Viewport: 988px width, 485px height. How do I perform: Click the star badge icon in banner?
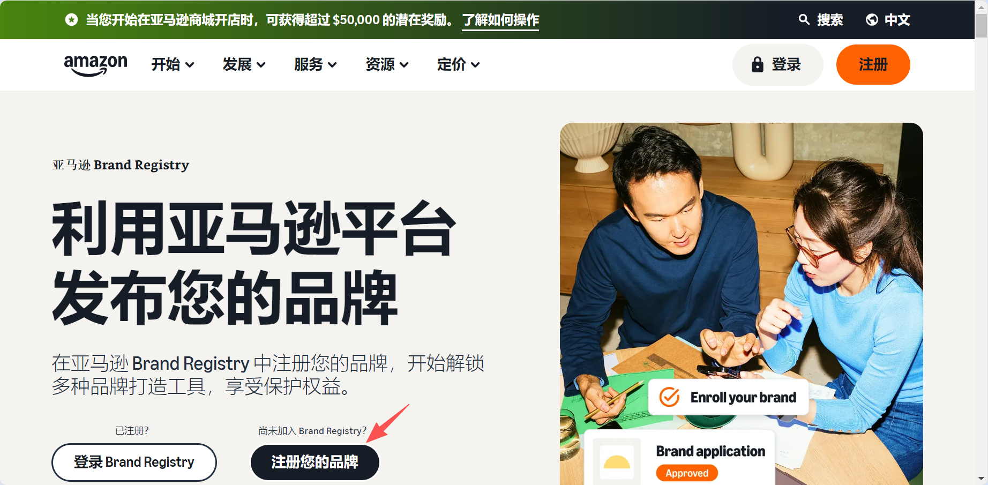71,20
